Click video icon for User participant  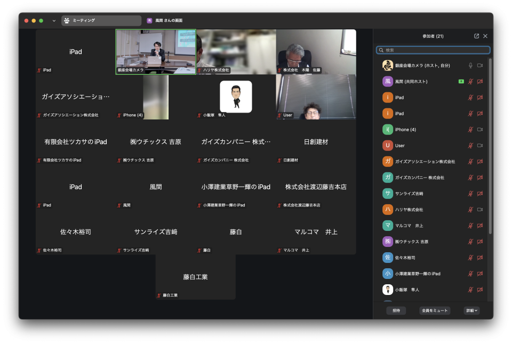(480, 146)
